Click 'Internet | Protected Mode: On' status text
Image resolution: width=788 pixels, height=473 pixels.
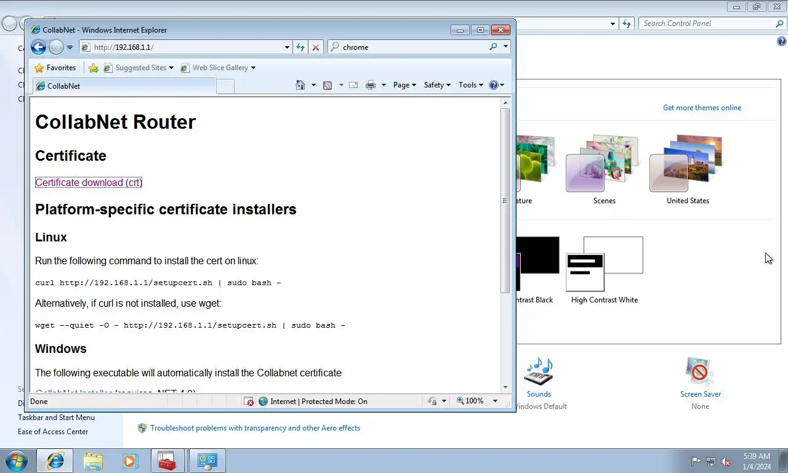coord(319,402)
